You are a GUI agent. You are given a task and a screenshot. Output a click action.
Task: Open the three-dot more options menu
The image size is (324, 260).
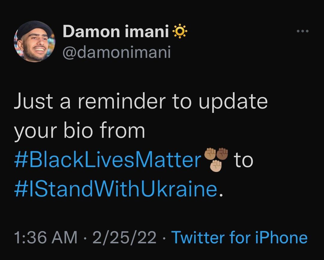click(302, 31)
